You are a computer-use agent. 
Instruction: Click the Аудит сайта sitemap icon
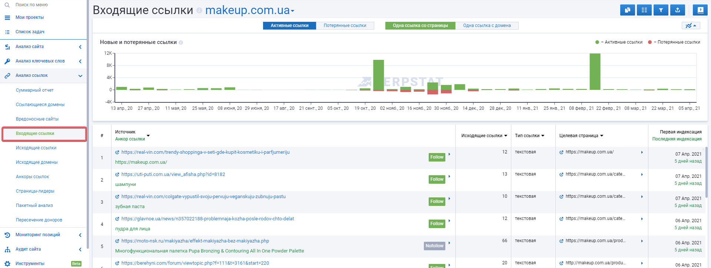point(7,249)
